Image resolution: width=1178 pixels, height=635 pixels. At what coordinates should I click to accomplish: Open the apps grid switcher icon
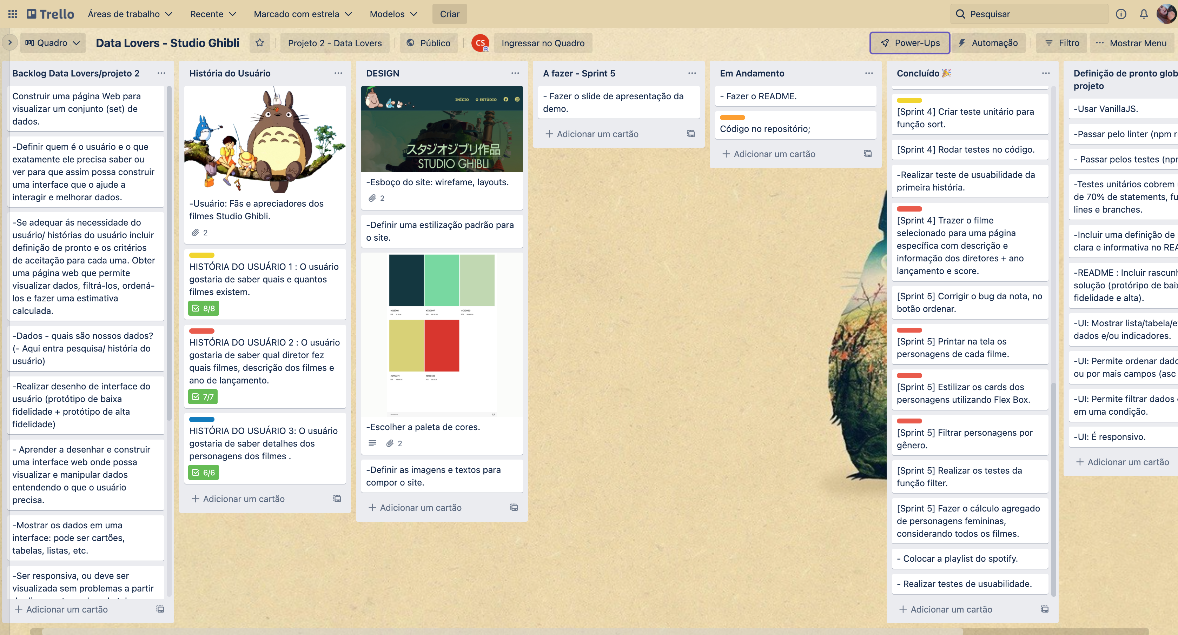tap(13, 14)
